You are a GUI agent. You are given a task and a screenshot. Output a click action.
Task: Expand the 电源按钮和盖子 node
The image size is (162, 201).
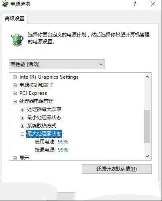click(x=15, y=85)
